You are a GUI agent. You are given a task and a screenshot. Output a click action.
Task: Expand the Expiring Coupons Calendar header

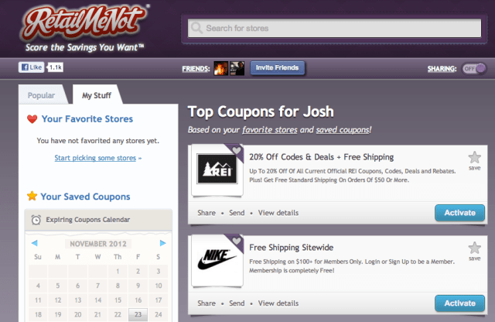coord(98,220)
